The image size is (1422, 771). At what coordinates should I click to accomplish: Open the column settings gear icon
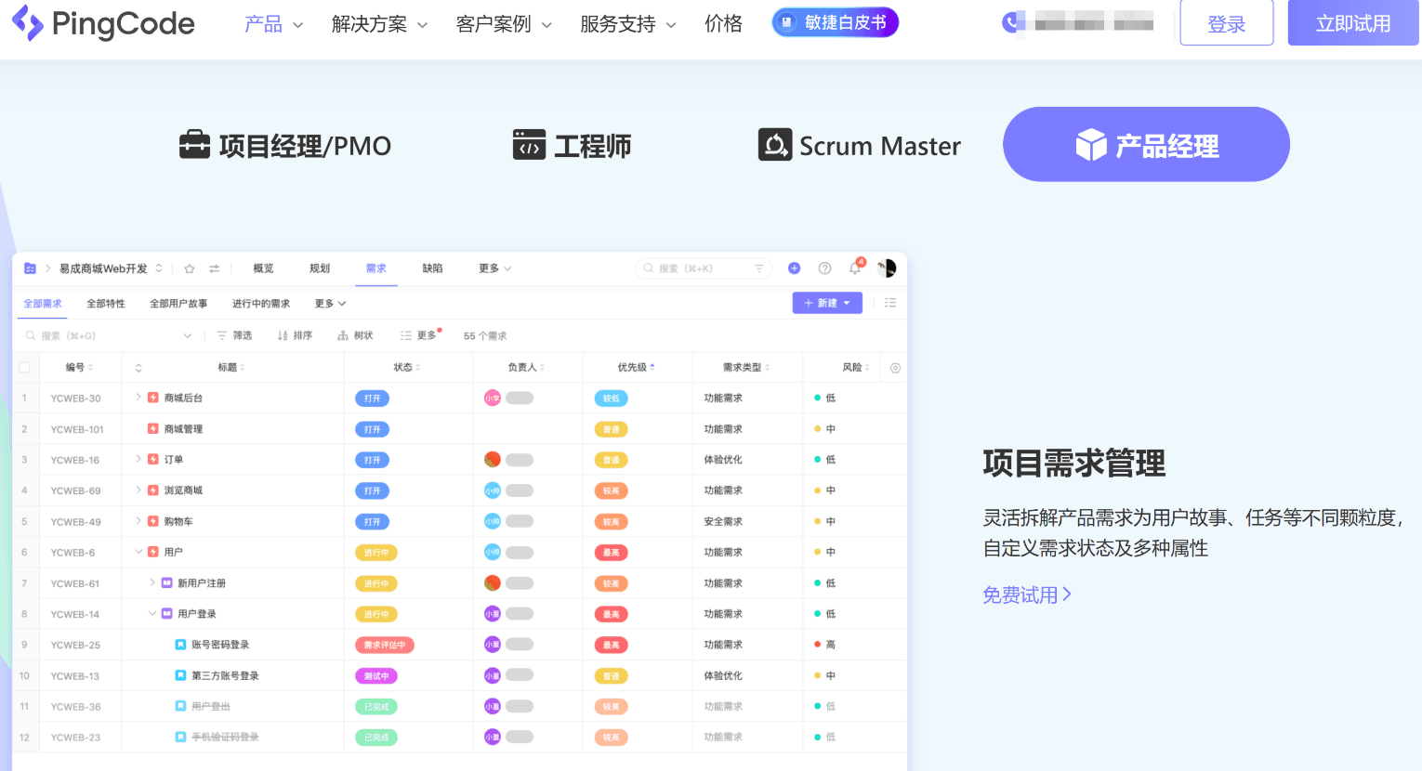896,368
